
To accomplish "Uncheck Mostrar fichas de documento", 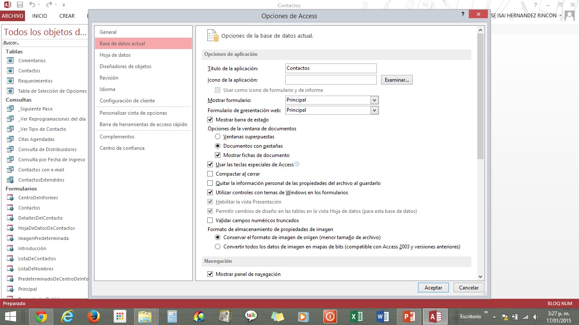I will click(x=218, y=155).
